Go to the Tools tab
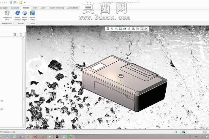The height and width of the screenshot is (139, 209). pos(35,8)
